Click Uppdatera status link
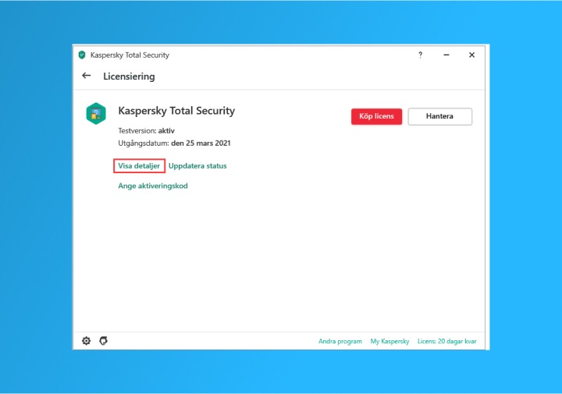The image size is (562, 394). coord(197,166)
